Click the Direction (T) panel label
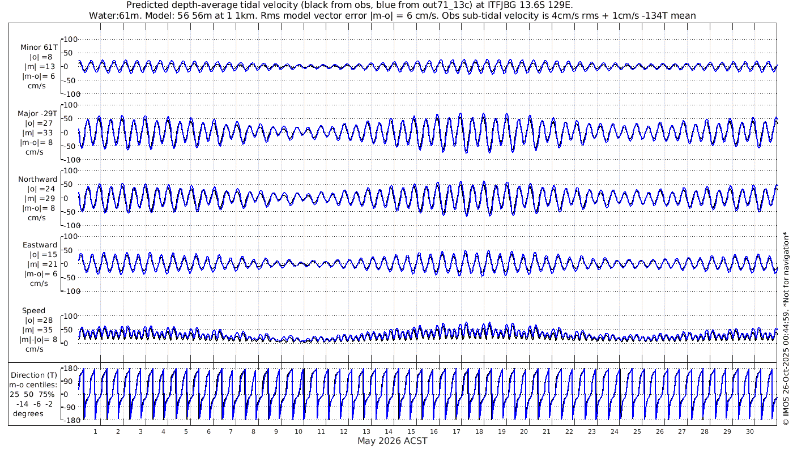 pyautogui.click(x=35, y=375)
